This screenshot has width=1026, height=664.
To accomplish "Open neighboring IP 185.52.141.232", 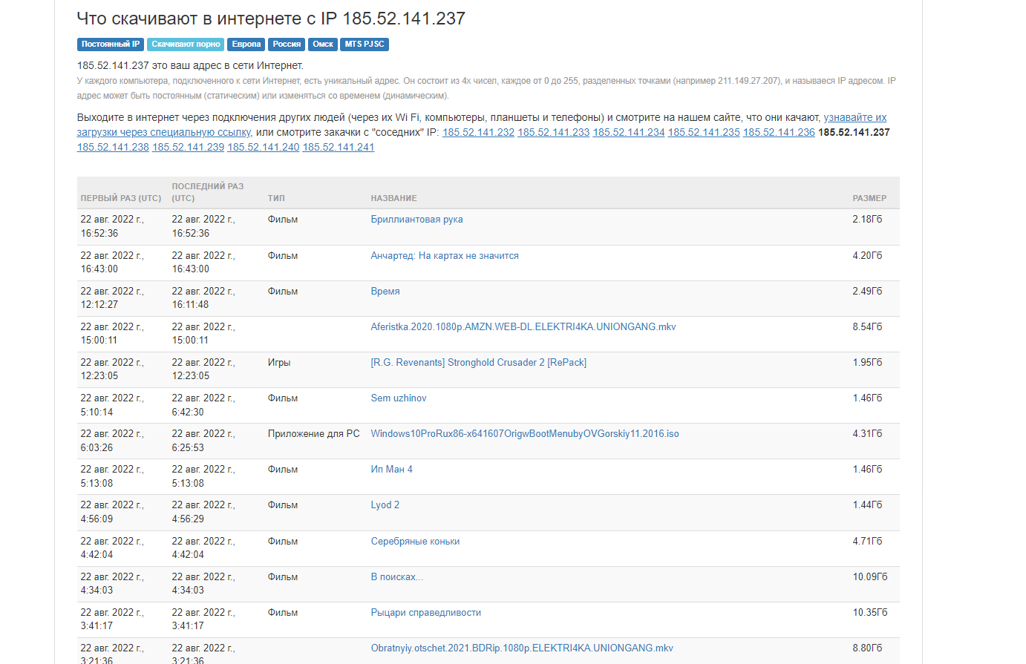I will [478, 132].
